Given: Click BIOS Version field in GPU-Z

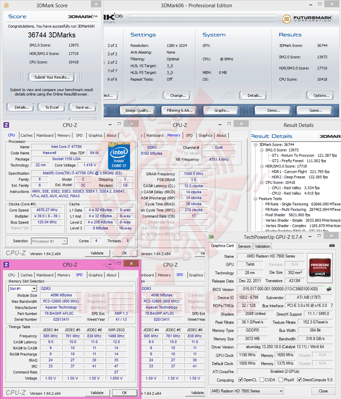Looking at the screenshot, I should [x=280, y=289].
